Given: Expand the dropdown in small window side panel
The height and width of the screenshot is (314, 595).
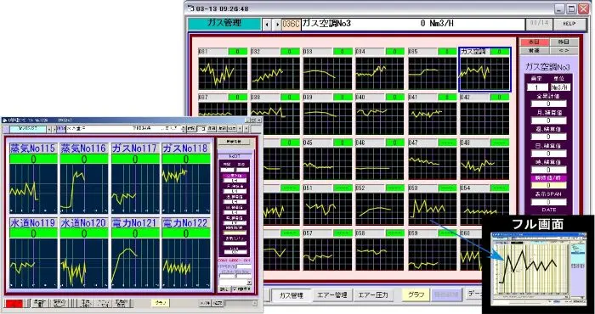Looking at the screenshot, I should (249, 283).
